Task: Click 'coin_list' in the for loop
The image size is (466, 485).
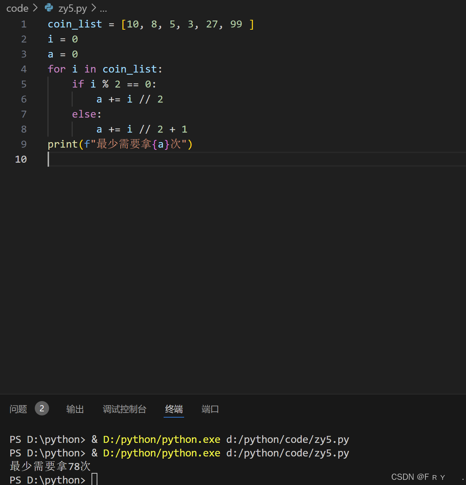Action: point(130,69)
